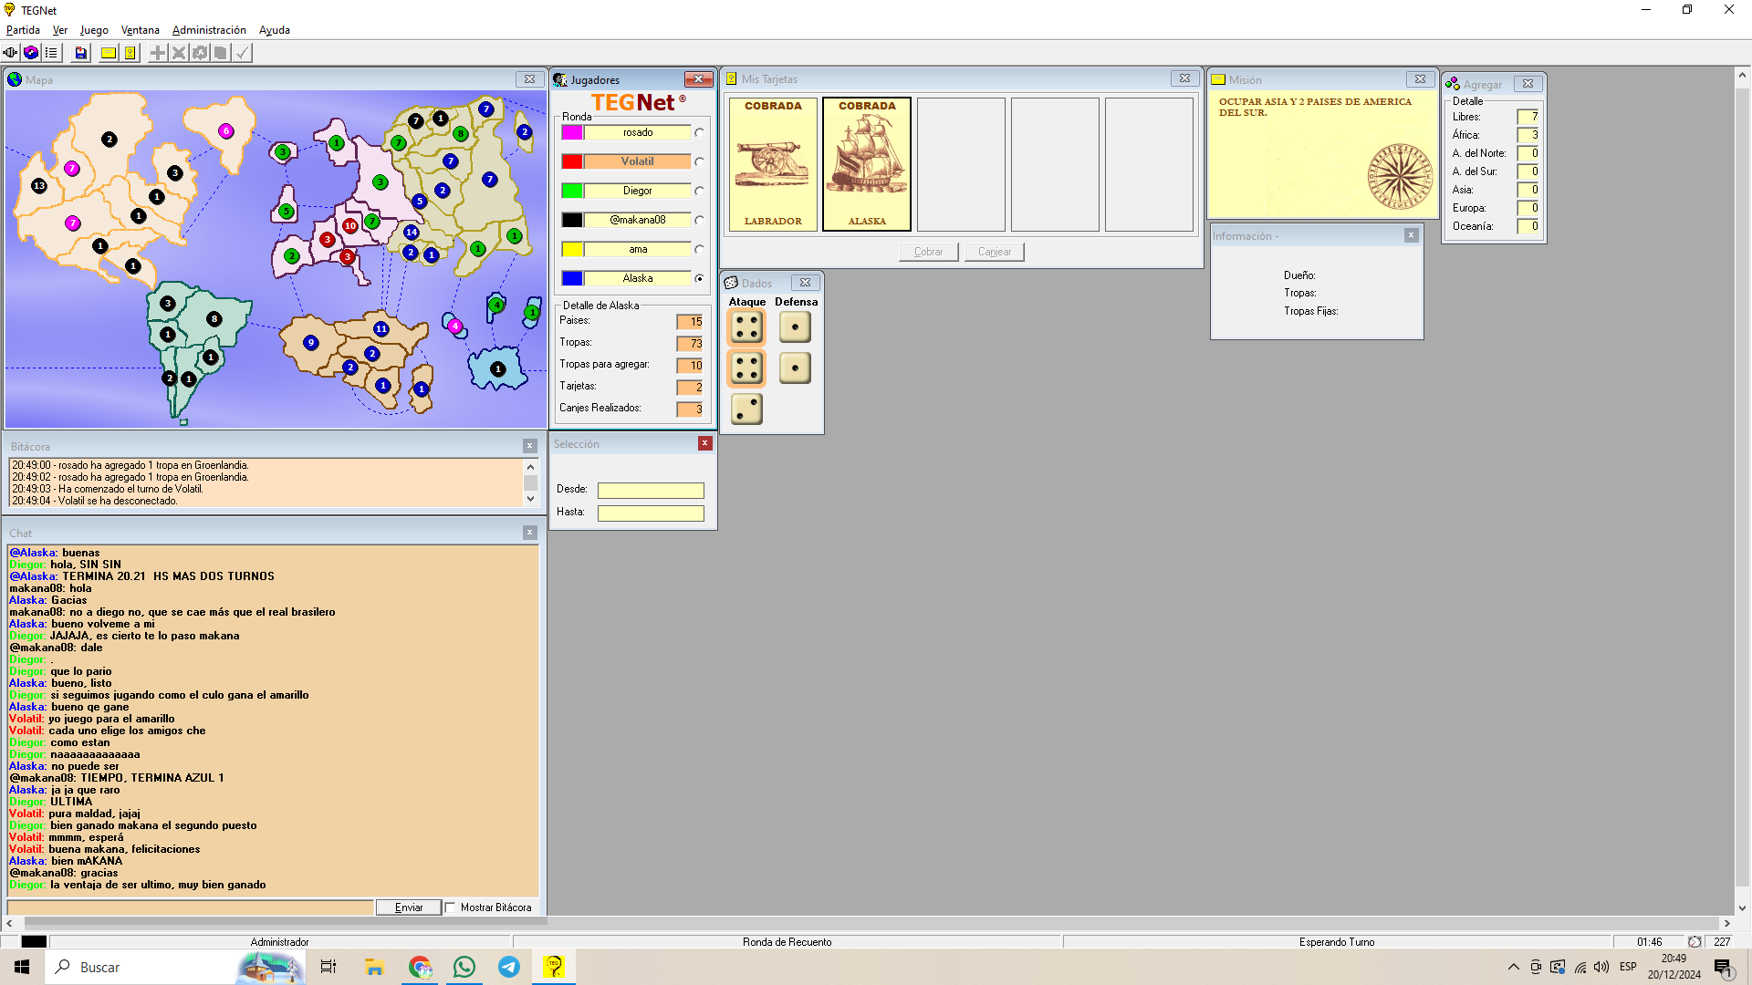The height and width of the screenshot is (985, 1752).
Task: Click the magenta rosado color swatch
Action: point(572,133)
